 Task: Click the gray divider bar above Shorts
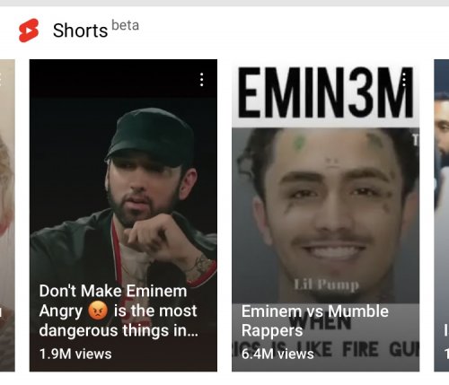224,3
